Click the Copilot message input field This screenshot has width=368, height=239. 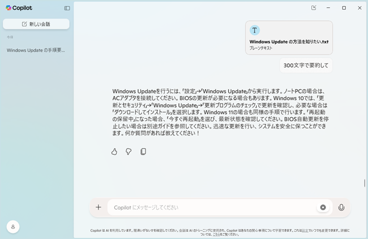point(209,207)
